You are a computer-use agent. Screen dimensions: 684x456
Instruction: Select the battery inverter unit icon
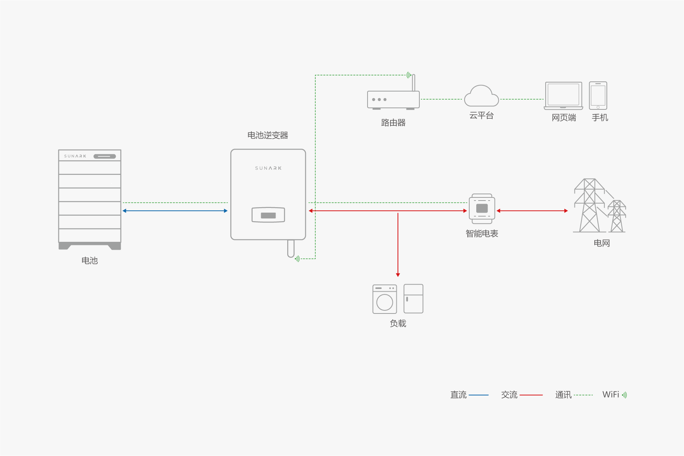tap(268, 194)
